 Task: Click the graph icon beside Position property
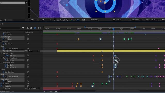click(8, 56)
